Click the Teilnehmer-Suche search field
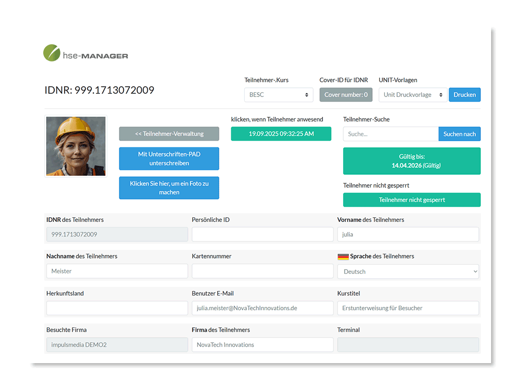Viewport: 520px width, 390px height. (391, 134)
